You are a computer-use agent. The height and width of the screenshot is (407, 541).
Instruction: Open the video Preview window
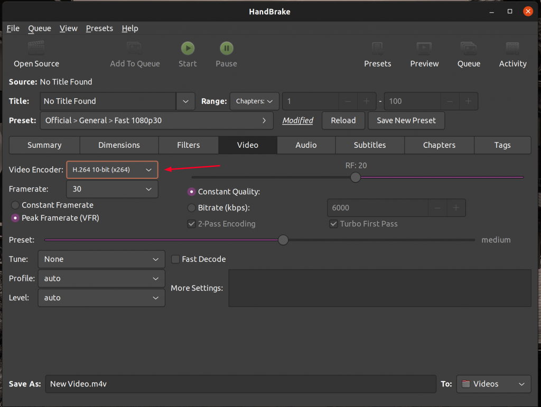tap(424, 53)
